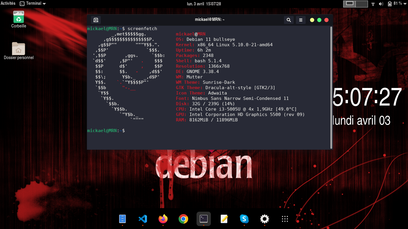Open Settings gear in the dock
The height and width of the screenshot is (229, 408).
pos(265,219)
